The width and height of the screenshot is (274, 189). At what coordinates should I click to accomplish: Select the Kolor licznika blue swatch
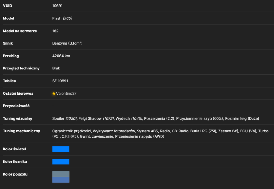[x=61, y=162]
